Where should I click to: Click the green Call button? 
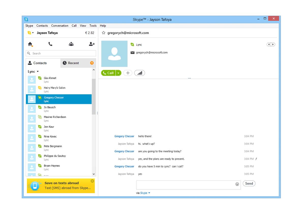[x=109, y=73]
